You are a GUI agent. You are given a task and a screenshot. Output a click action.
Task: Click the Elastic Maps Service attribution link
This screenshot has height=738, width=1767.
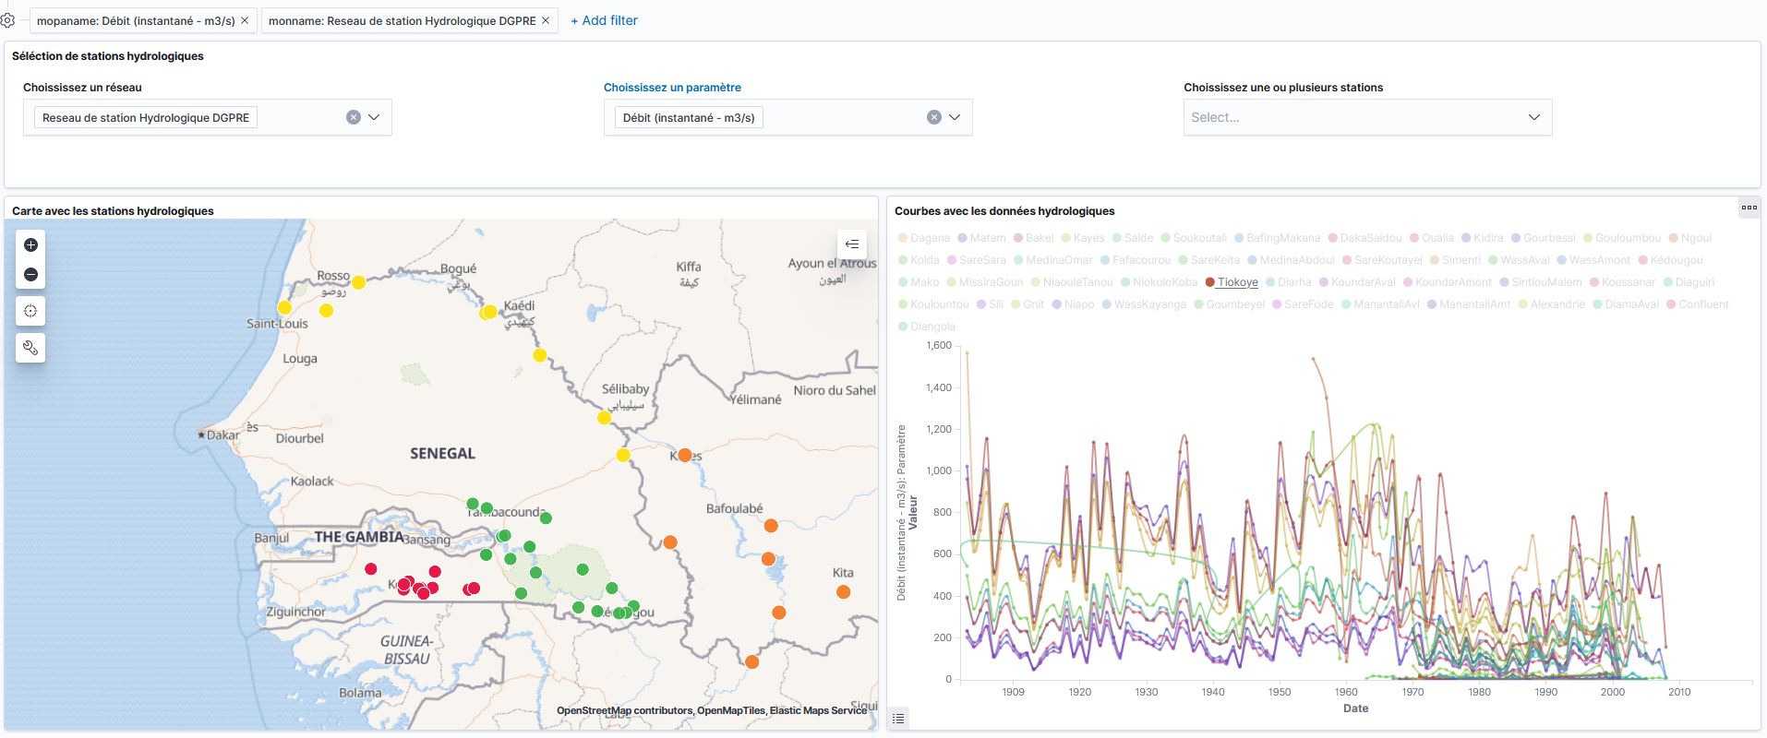(819, 710)
